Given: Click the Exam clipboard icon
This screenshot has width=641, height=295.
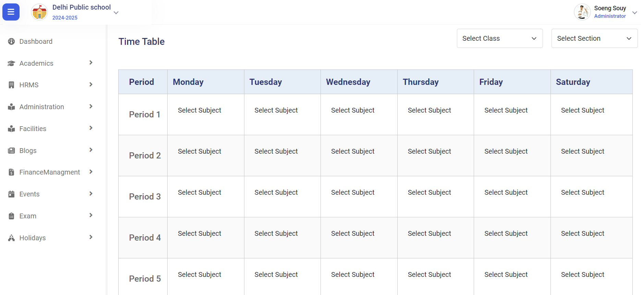Looking at the screenshot, I should click(11, 216).
